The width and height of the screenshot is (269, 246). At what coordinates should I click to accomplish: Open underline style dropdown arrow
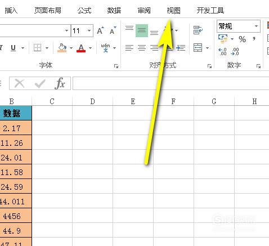[23, 48]
